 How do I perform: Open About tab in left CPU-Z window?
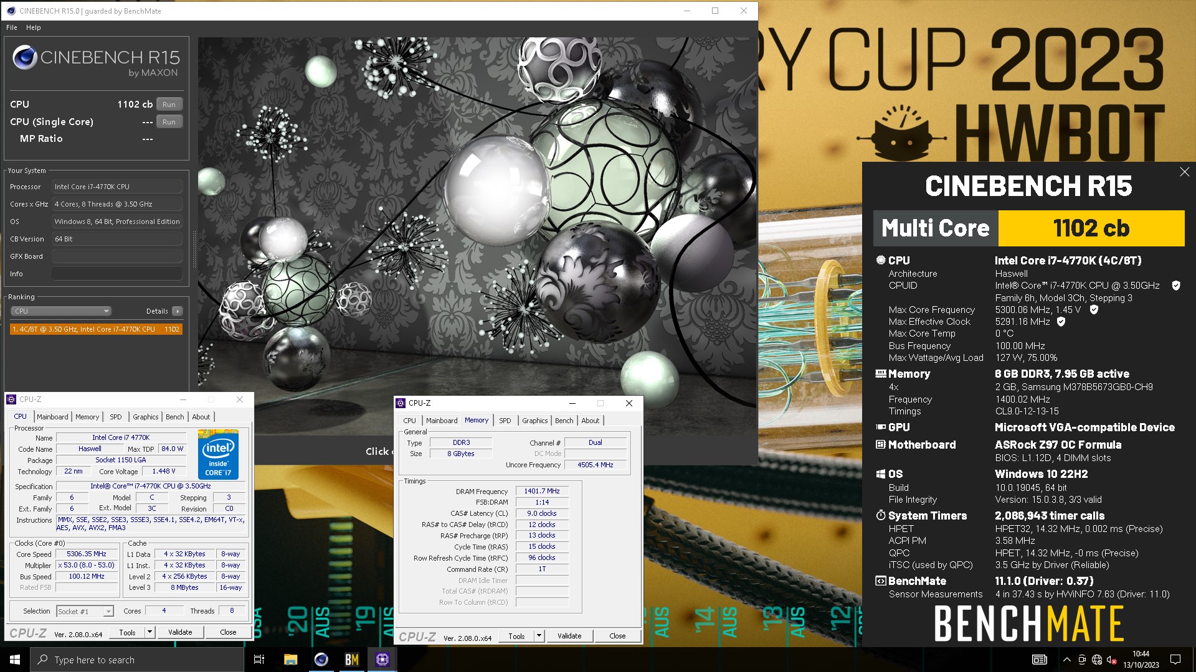pos(201,417)
